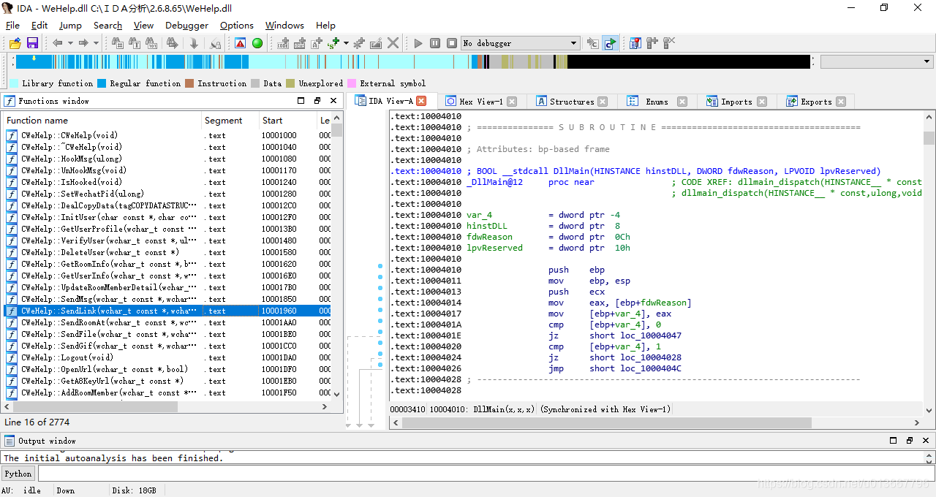The height and width of the screenshot is (497, 936).
Task: Click the Python command input field
Action: [x=483, y=474]
